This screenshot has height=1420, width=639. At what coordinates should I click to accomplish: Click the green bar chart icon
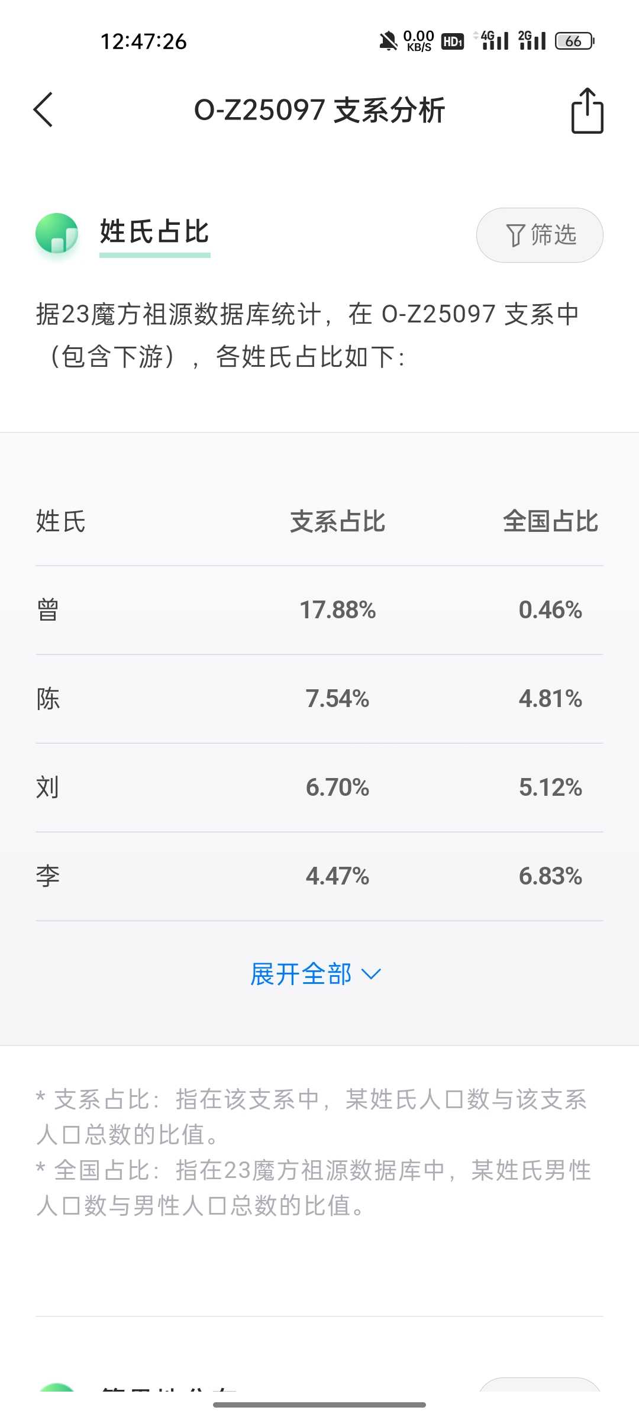click(x=57, y=233)
